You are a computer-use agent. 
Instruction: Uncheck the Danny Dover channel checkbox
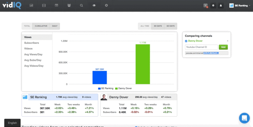pyautogui.click(x=186, y=41)
